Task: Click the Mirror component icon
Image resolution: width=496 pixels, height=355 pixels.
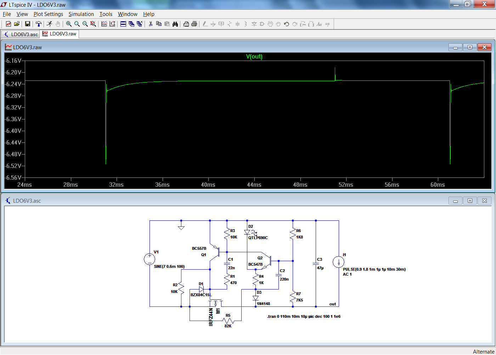Action: click(311, 24)
